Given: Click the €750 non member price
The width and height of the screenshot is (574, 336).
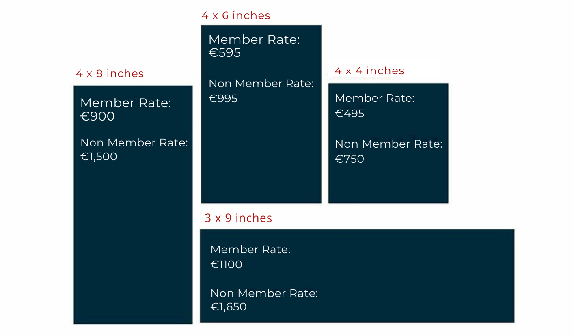Looking at the screenshot, I should (349, 159).
